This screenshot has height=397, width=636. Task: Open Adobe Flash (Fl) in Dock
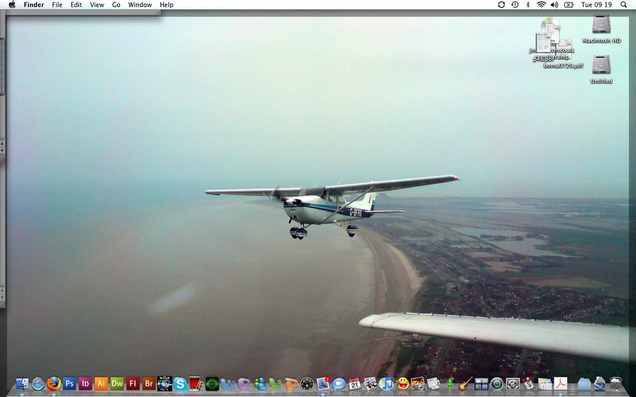click(133, 383)
